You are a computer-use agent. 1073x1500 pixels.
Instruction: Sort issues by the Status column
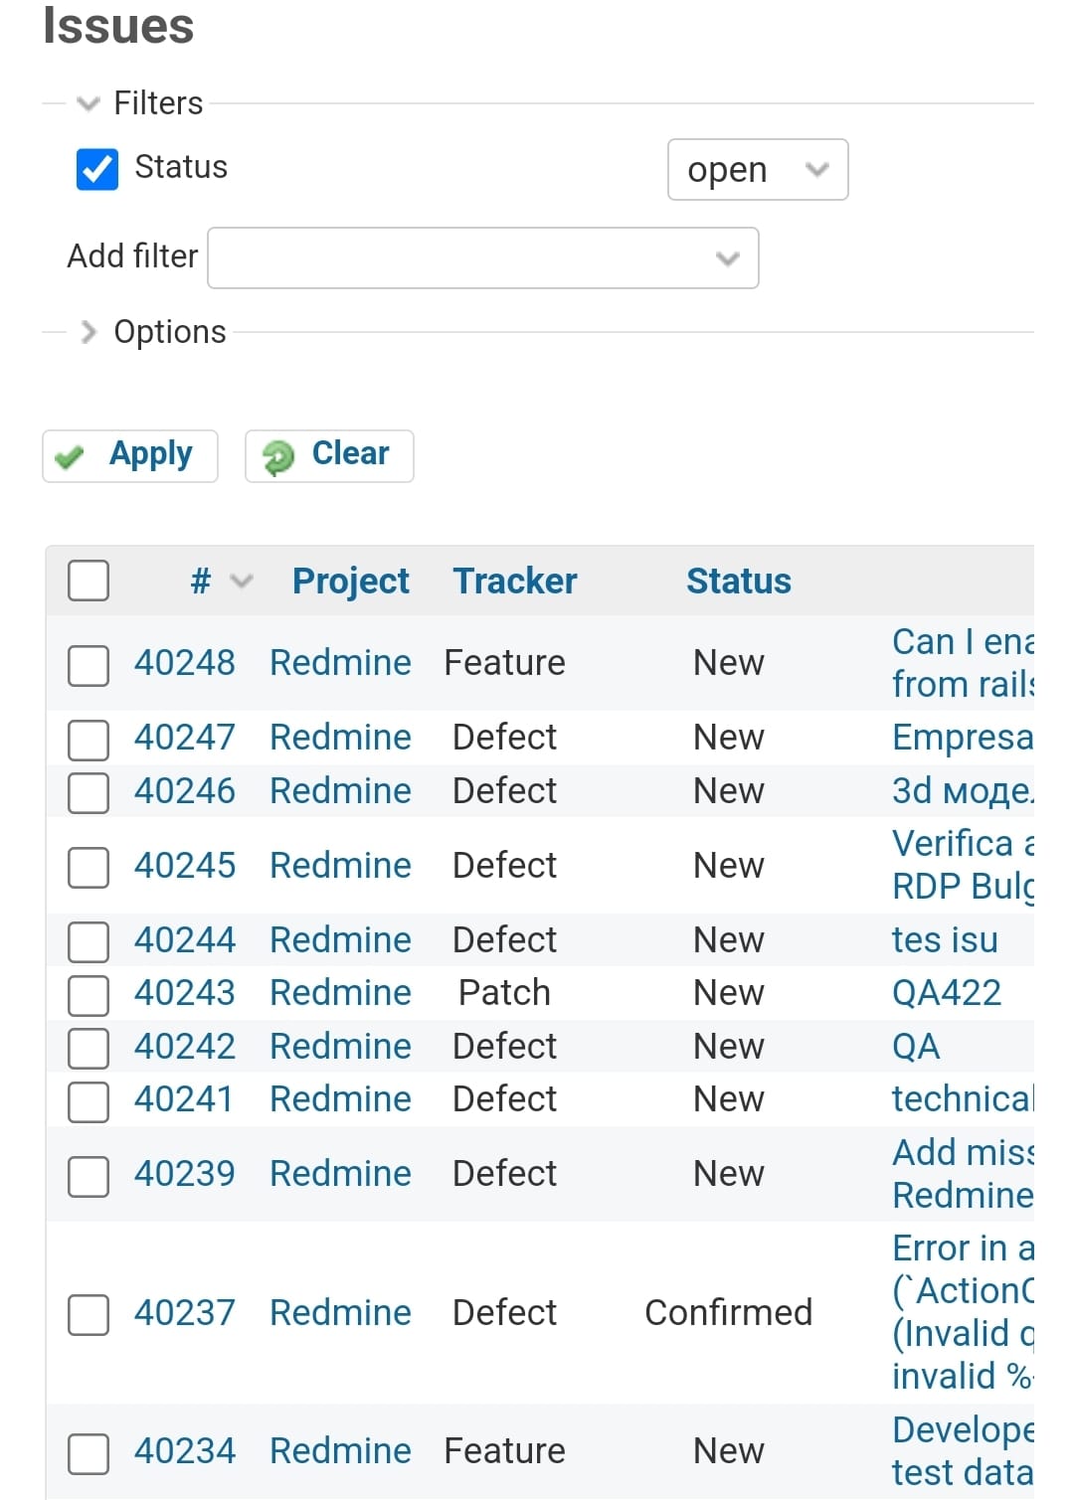[x=738, y=581]
